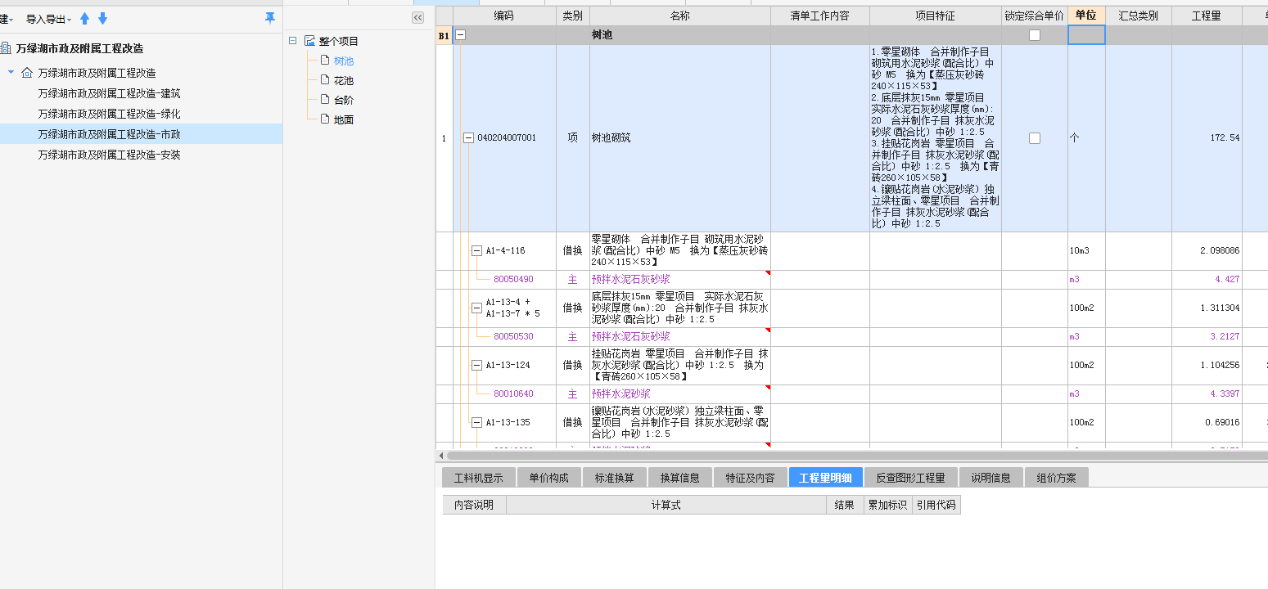
Task: Select the 工程量明细 tab
Action: pyautogui.click(x=825, y=478)
